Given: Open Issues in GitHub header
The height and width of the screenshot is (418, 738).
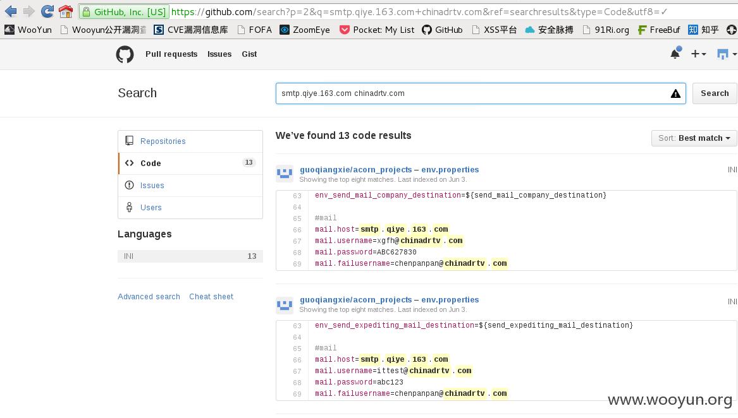Looking at the screenshot, I should 219,54.
